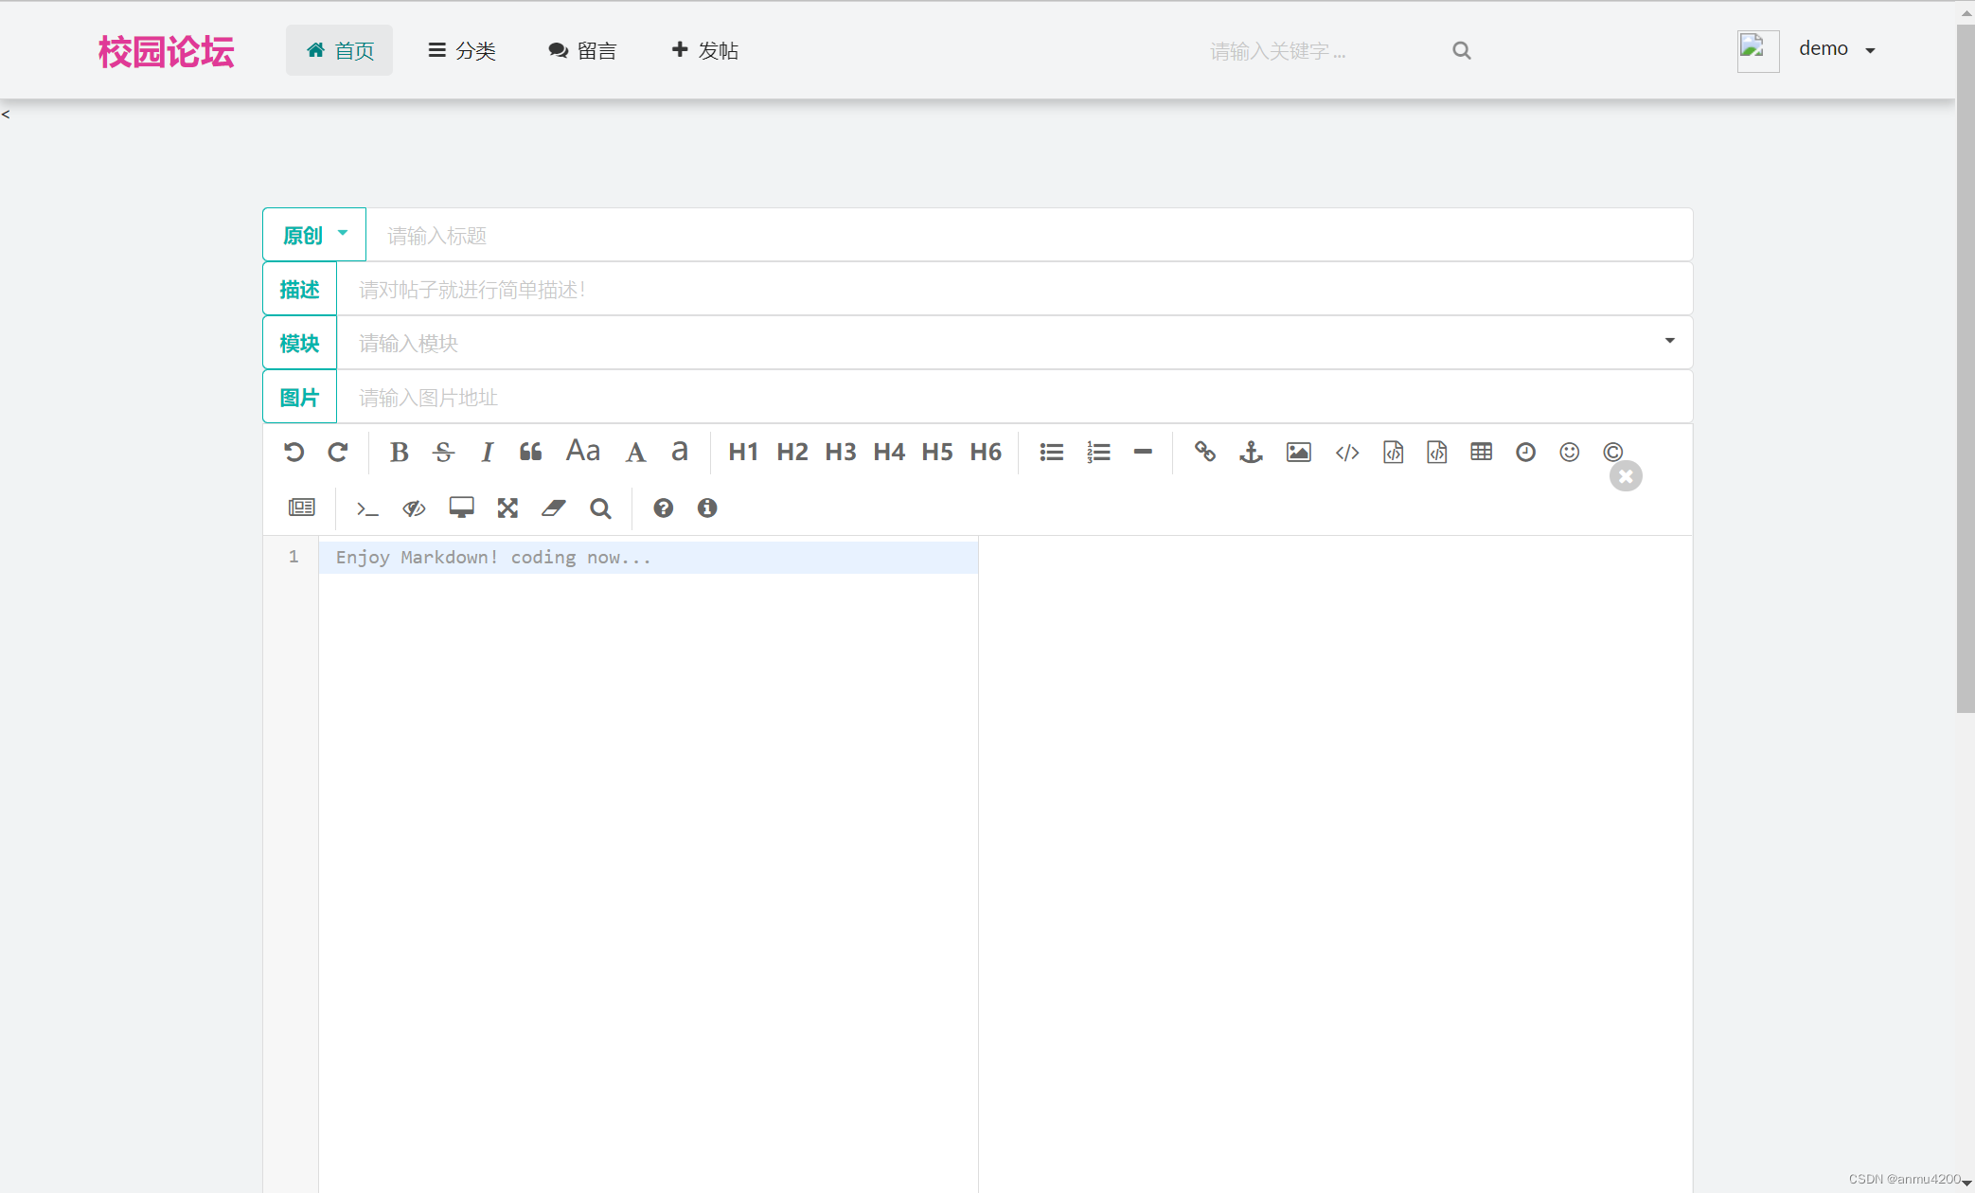
Task: Toggle live preview eye-slash icon
Action: click(x=414, y=508)
